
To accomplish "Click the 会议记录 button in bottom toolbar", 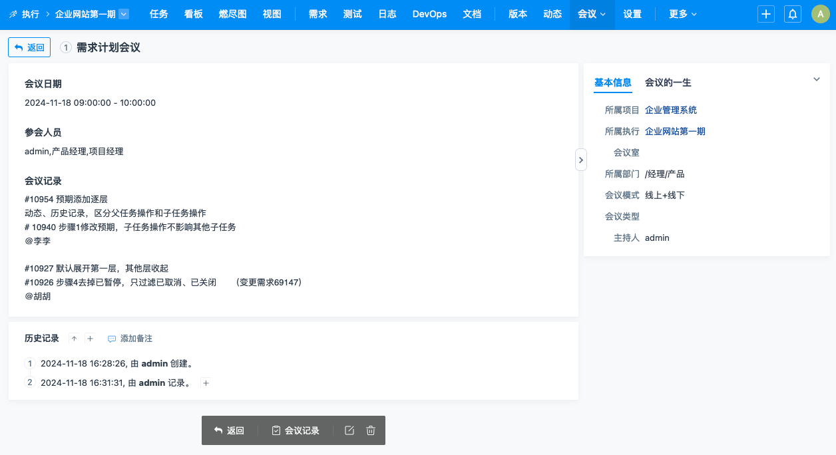I will [x=296, y=430].
